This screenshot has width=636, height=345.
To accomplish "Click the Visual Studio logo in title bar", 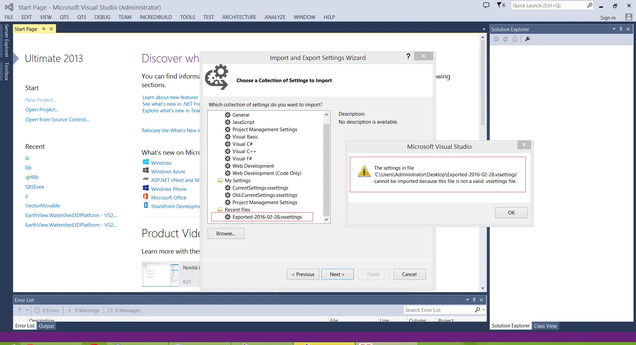I will point(9,7).
